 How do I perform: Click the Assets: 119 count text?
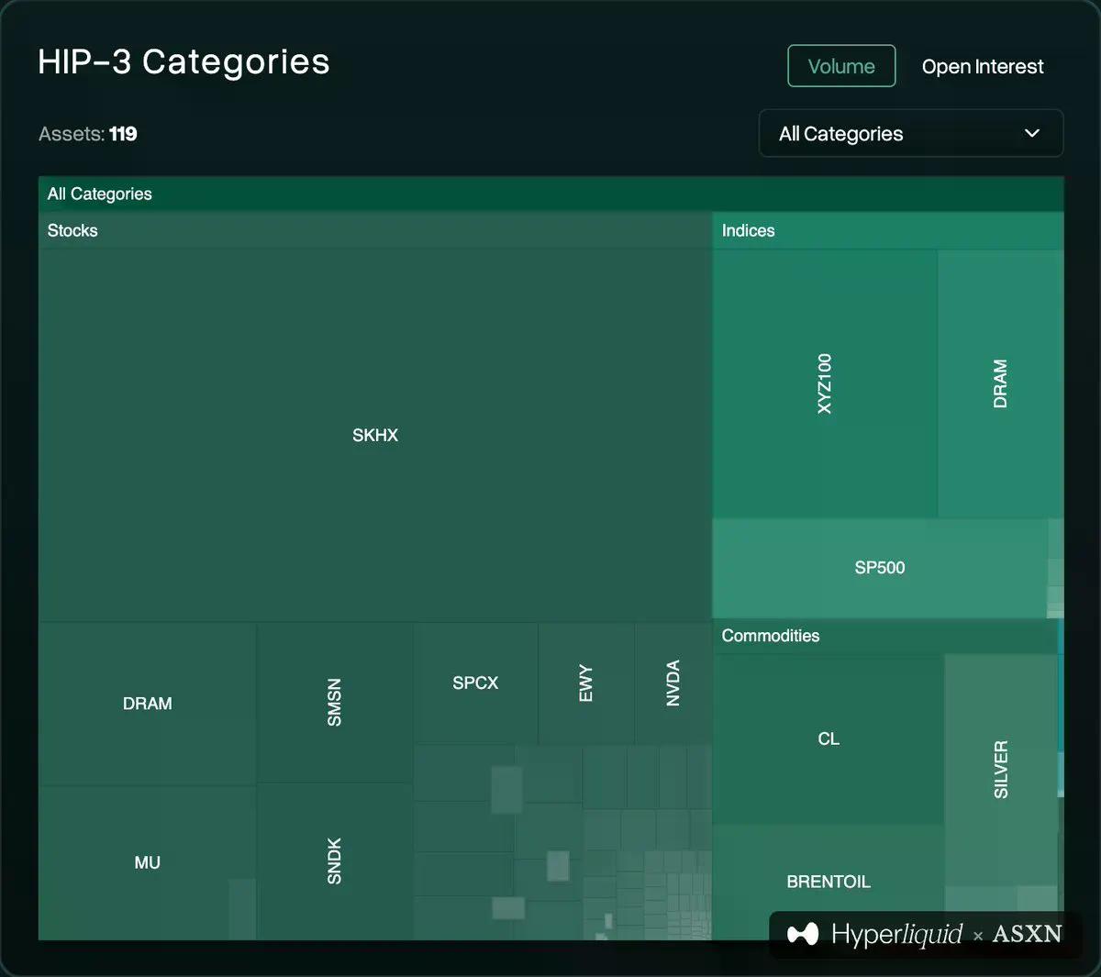point(88,134)
